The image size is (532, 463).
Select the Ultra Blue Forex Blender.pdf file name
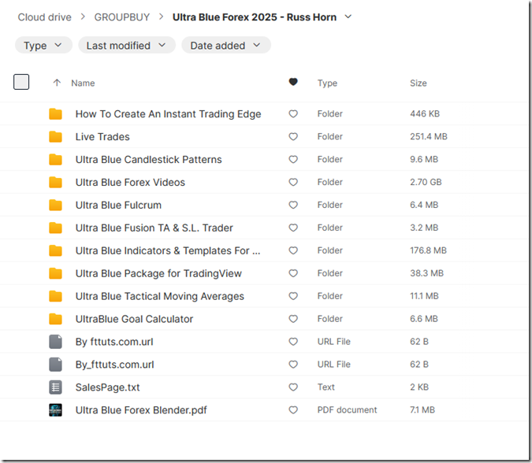tap(141, 409)
